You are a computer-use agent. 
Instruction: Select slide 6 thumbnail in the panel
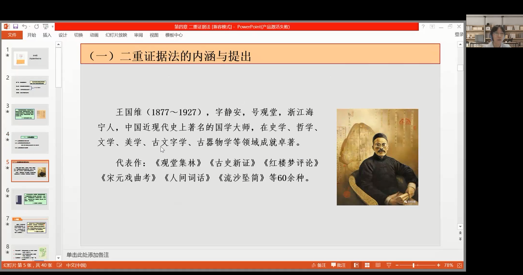click(30, 199)
